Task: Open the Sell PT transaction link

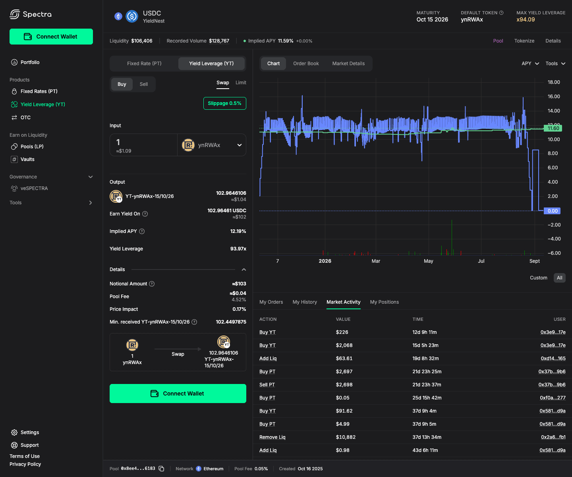Action: coord(267,385)
